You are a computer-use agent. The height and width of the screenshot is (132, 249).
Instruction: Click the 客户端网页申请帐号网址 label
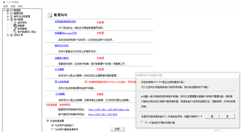[x=72, y=114]
